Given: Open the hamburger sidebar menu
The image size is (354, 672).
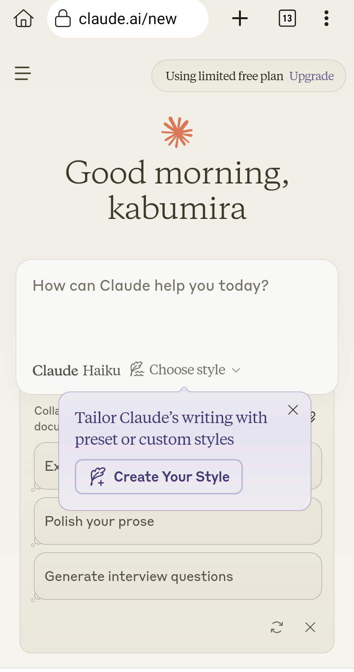Looking at the screenshot, I should (x=23, y=74).
